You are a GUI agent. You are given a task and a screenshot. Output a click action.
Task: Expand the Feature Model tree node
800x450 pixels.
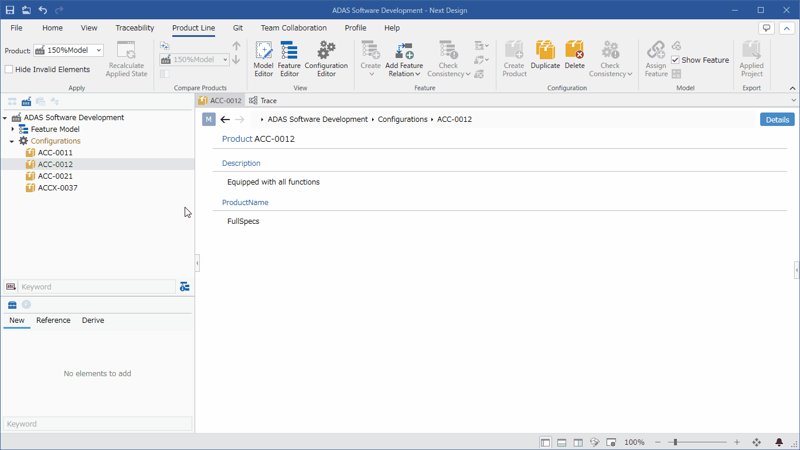click(x=12, y=129)
